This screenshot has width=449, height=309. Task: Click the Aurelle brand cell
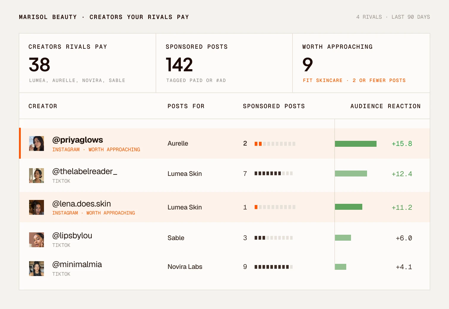pyautogui.click(x=178, y=144)
